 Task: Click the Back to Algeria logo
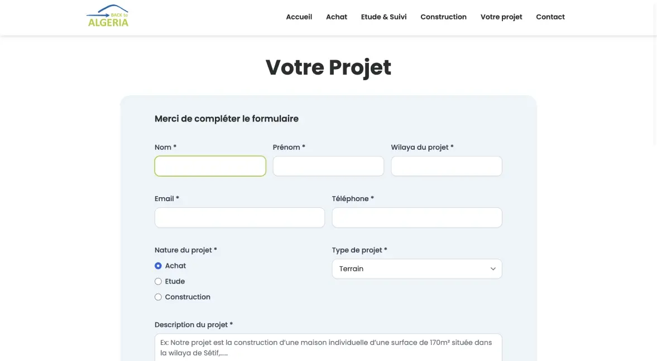pyautogui.click(x=107, y=16)
